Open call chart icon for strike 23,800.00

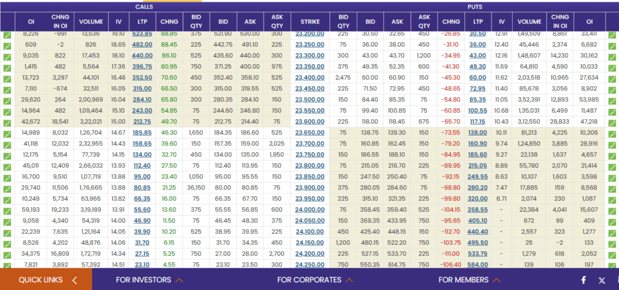[7, 167]
